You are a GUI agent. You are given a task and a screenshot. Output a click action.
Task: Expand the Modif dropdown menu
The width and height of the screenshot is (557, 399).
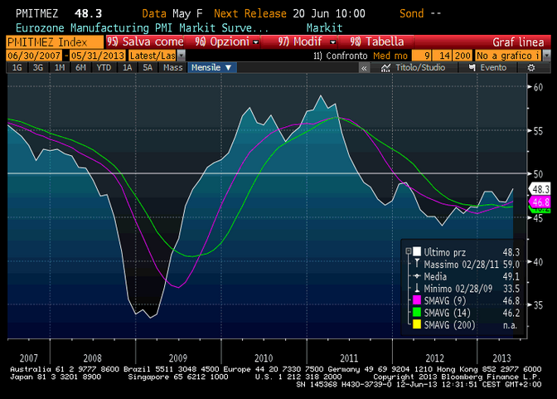(x=304, y=41)
